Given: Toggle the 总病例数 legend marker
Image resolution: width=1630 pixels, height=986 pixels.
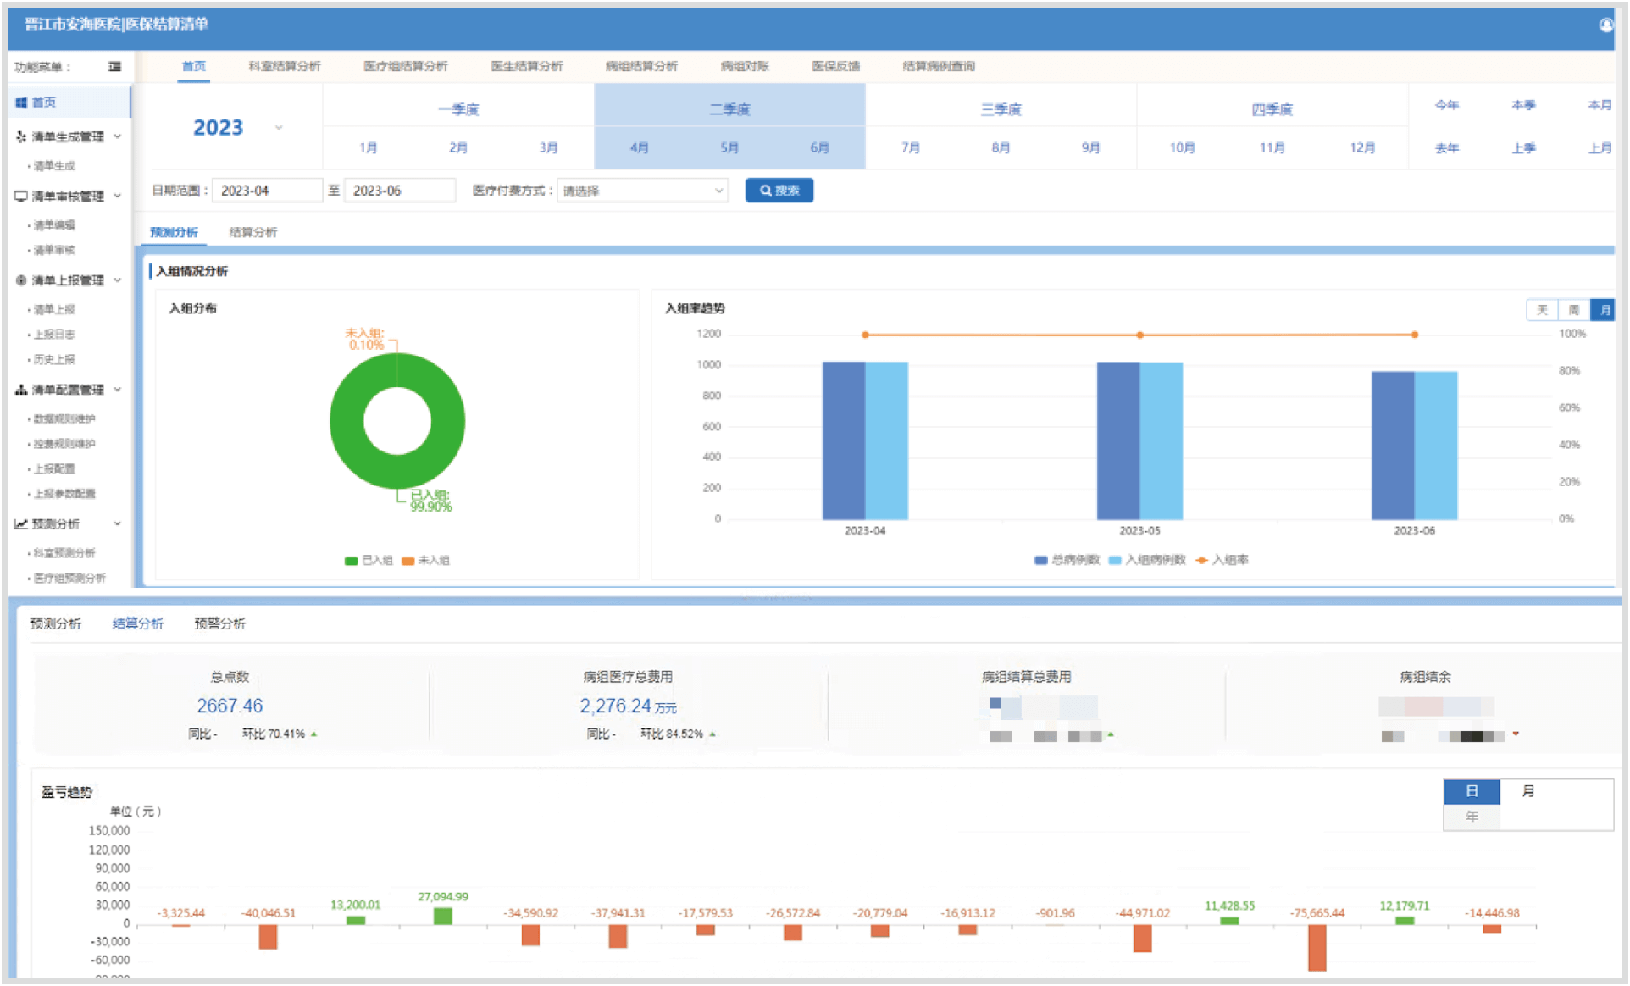Looking at the screenshot, I should point(1041,560).
